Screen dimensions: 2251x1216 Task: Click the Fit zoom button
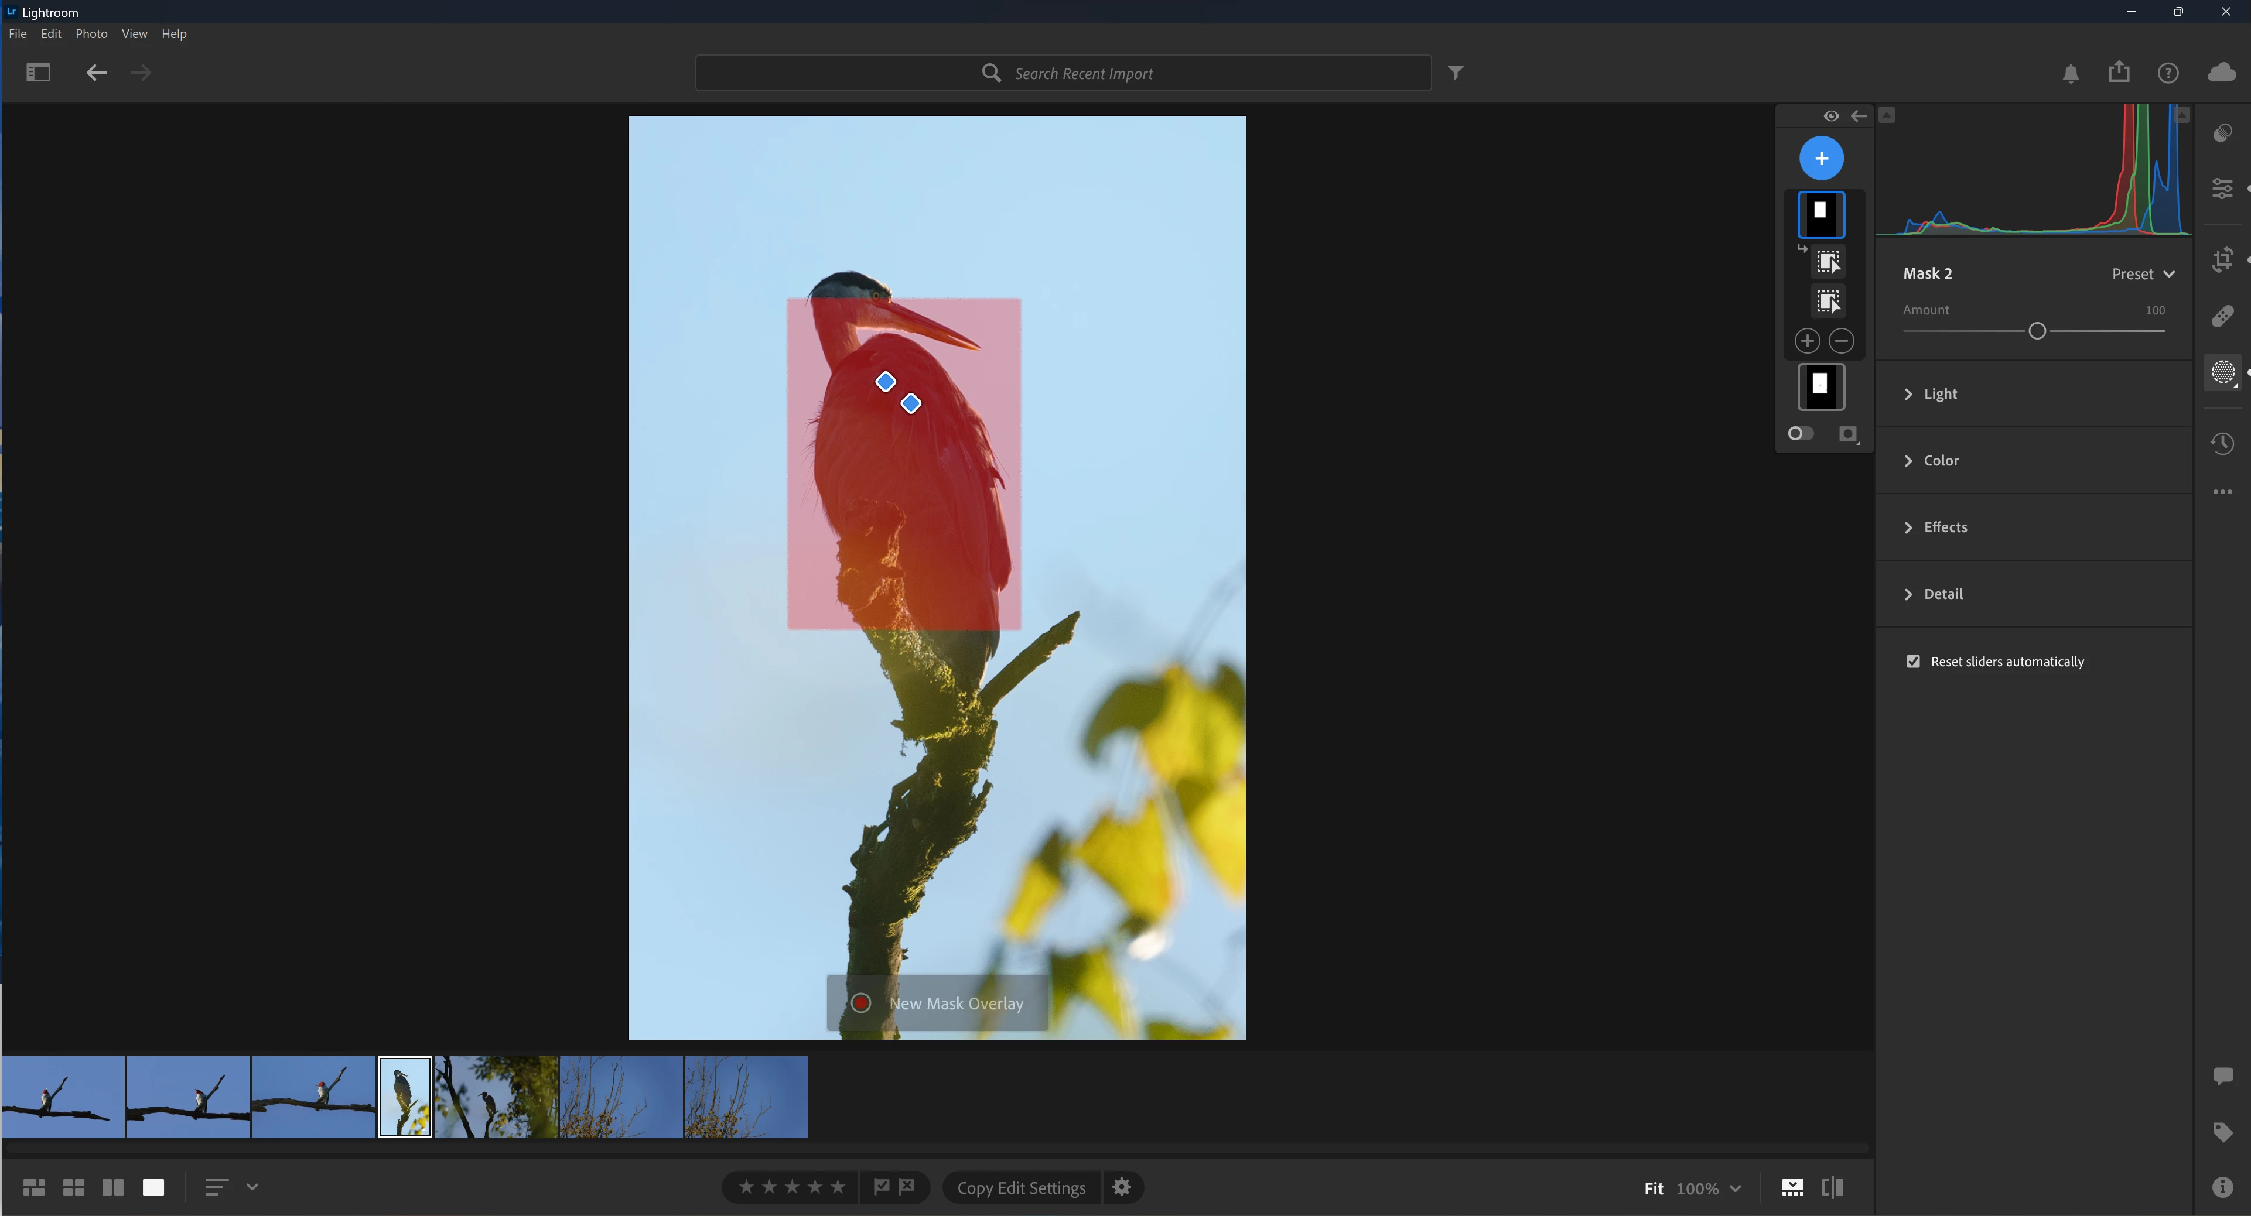(x=1652, y=1188)
